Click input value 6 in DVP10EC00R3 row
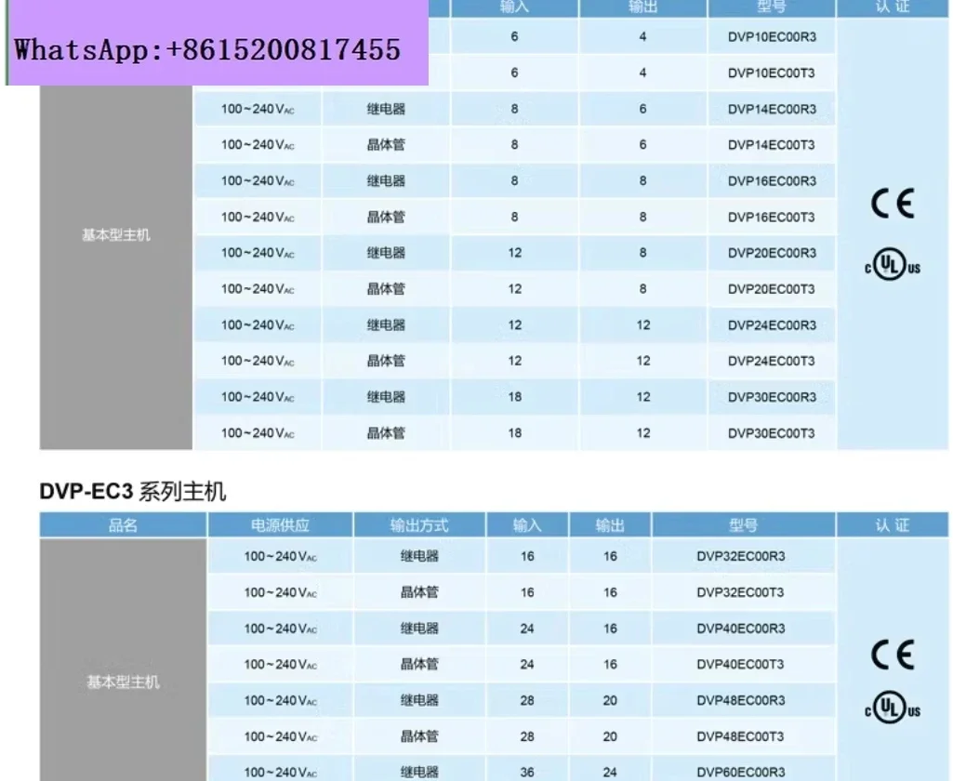Image resolution: width=953 pixels, height=781 pixels. (x=515, y=37)
